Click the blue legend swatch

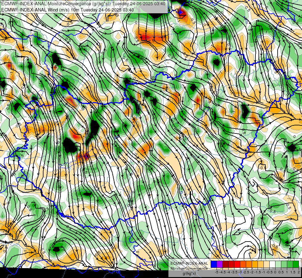click(214, 264)
